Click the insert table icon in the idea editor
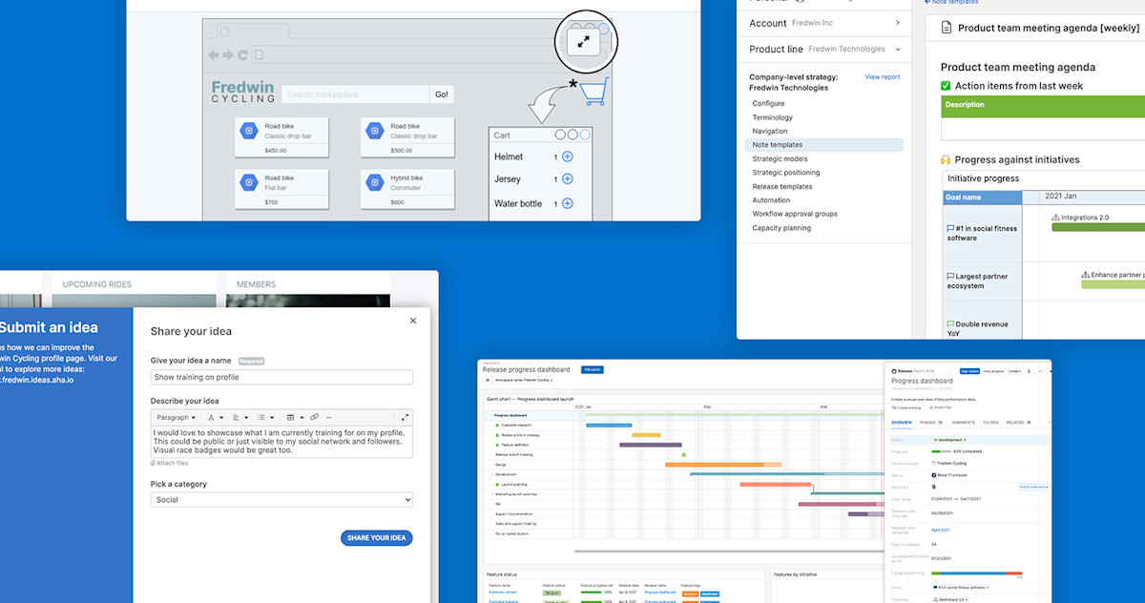This screenshot has height=603, width=1145. pos(291,417)
